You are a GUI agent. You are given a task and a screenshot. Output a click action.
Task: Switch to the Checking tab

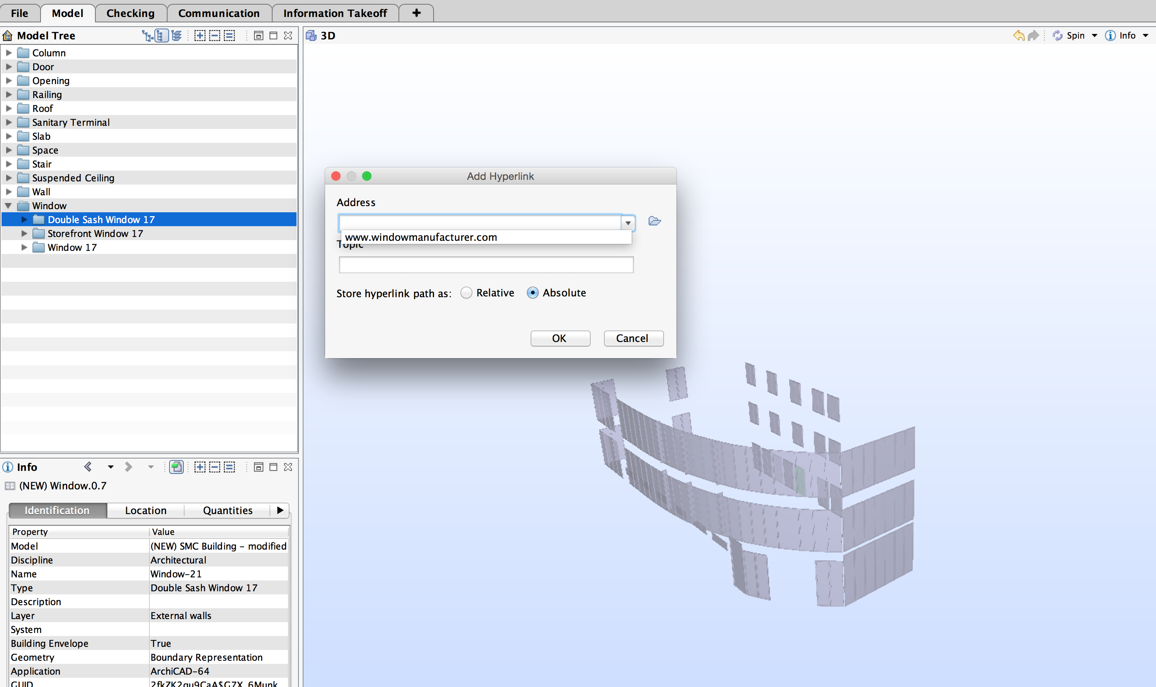coord(131,13)
